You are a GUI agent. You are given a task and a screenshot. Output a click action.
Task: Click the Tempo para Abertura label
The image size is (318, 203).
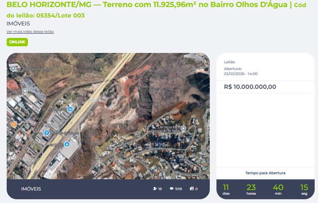point(265,173)
